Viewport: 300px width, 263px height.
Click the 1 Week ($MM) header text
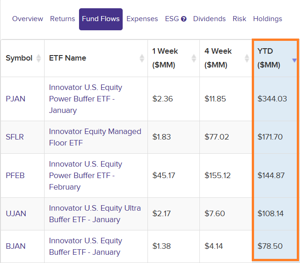(165, 58)
